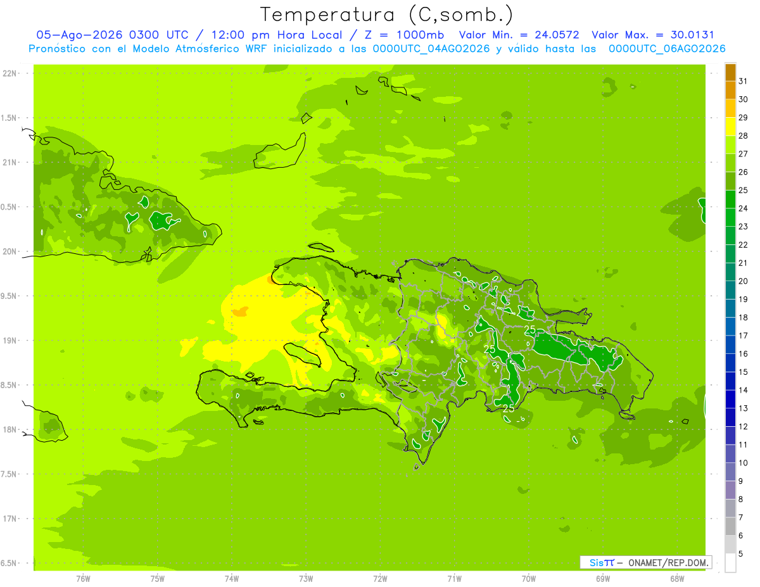
Task: Click the 1.5N latitude label
Action: 8,118
